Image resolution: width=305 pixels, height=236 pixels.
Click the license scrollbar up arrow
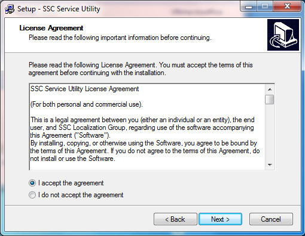coord(270,89)
